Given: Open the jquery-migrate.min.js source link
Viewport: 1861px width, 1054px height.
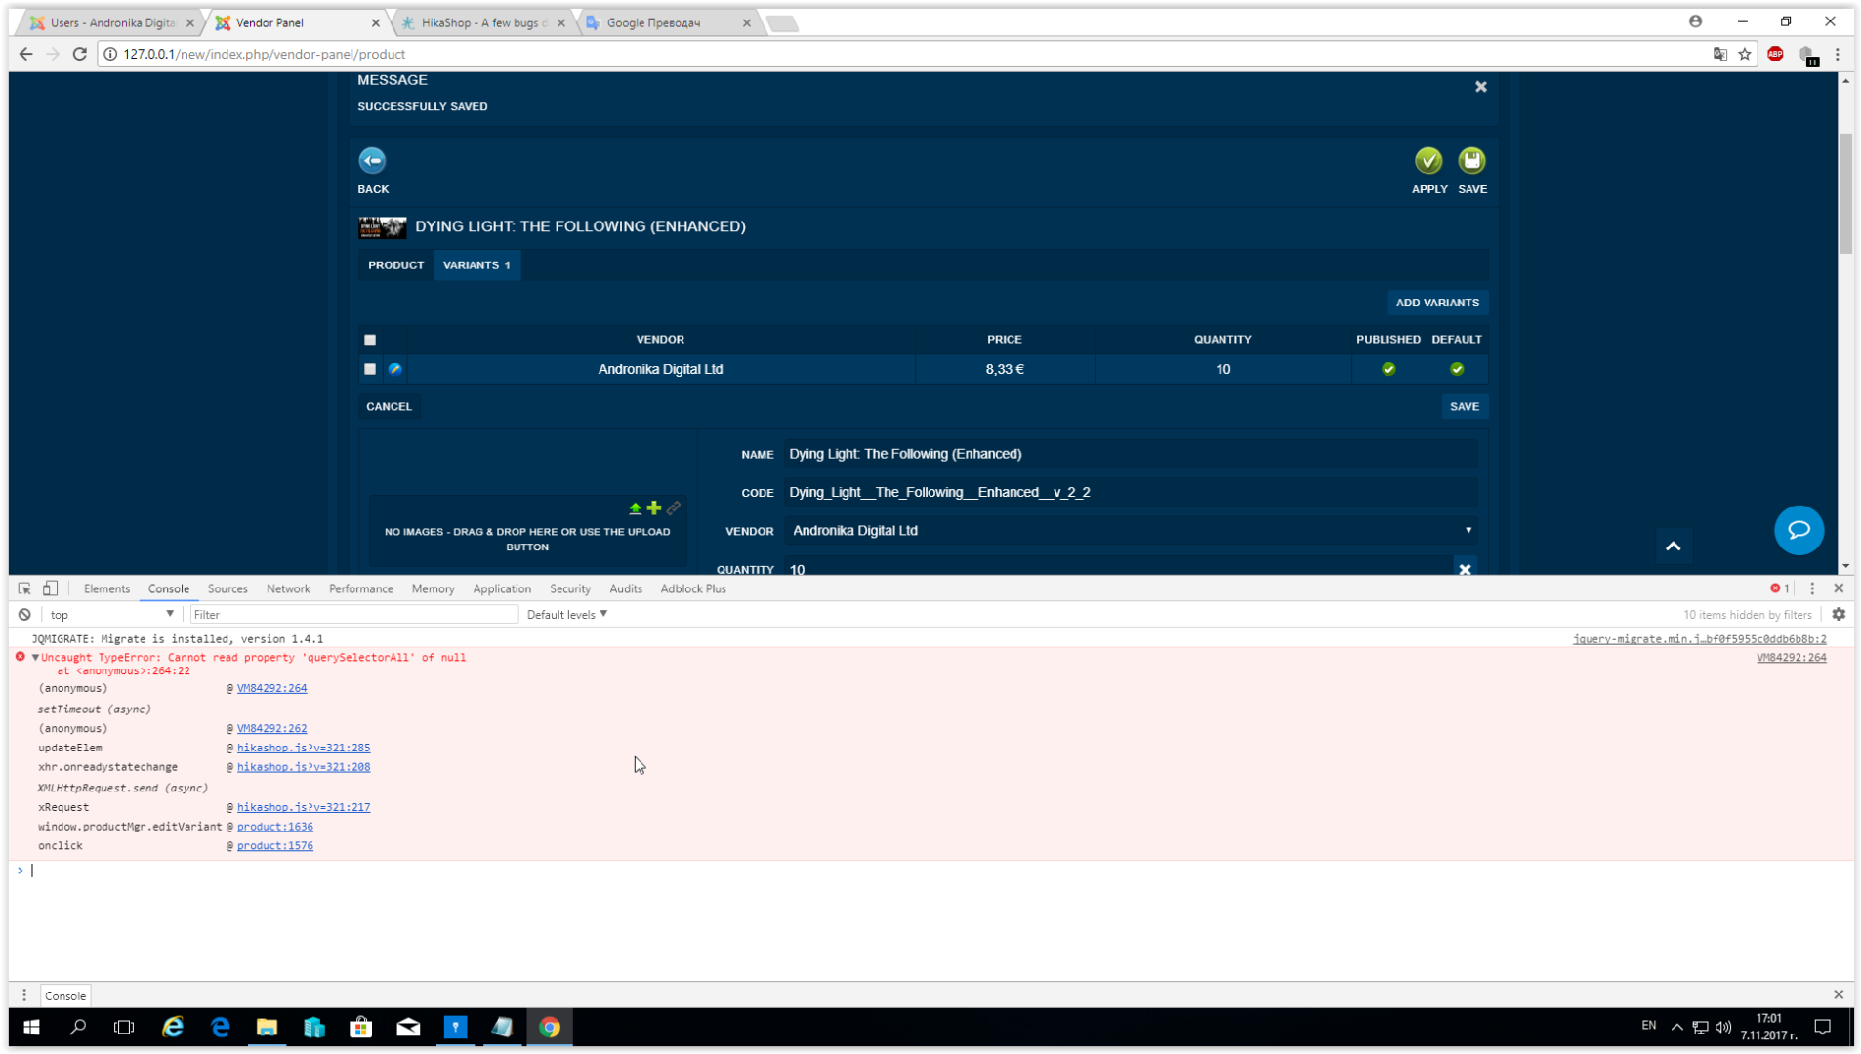Looking at the screenshot, I should 1699,639.
